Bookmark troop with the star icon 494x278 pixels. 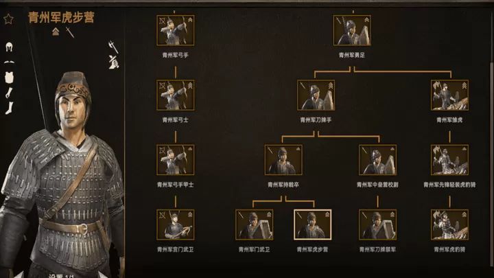coord(8,19)
